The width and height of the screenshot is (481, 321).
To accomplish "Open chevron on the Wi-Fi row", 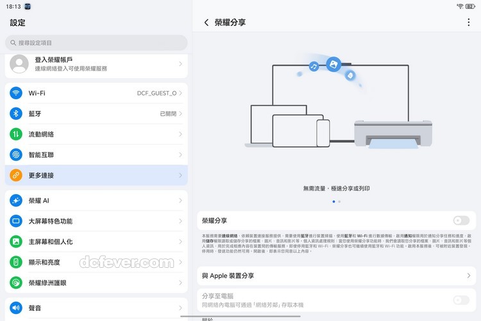I will (x=180, y=93).
